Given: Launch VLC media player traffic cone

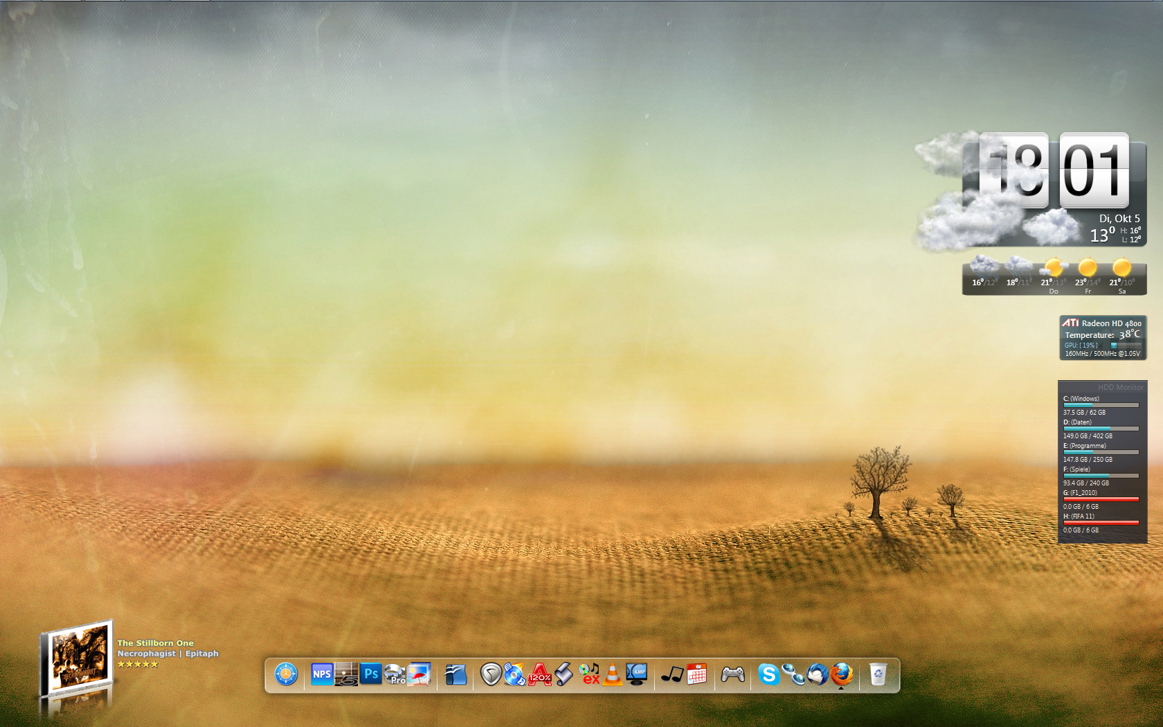Looking at the screenshot, I should (x=613, y=674).
